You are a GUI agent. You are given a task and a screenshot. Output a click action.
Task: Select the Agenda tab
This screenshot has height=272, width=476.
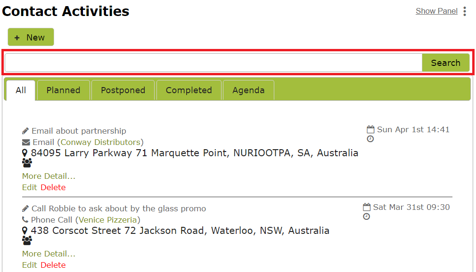248,90
